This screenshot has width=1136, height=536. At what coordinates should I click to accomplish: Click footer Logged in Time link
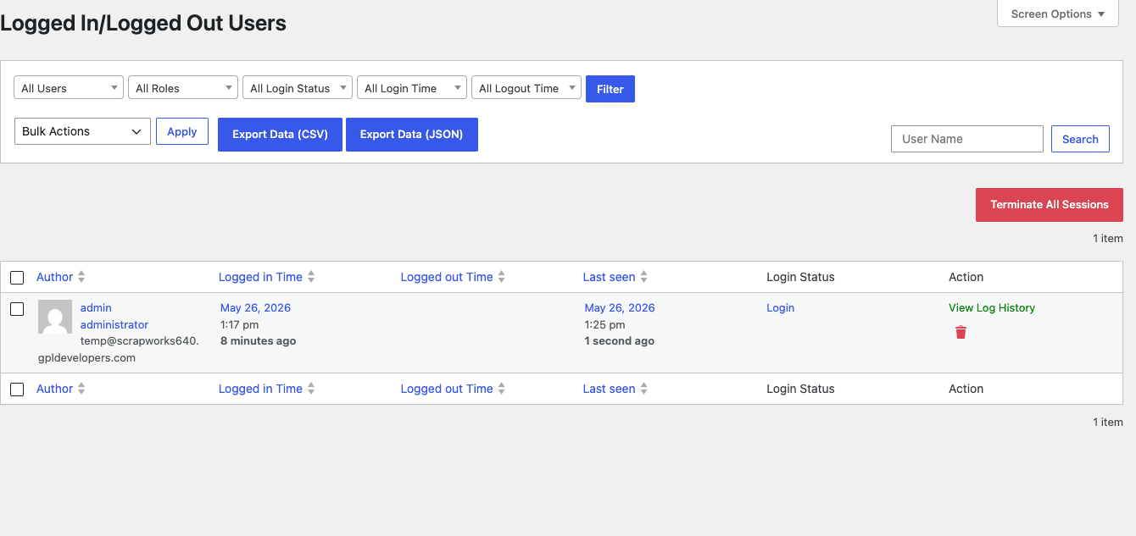point(260,389)
